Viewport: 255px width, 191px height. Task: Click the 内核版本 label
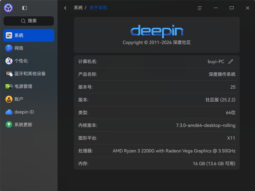88,125
